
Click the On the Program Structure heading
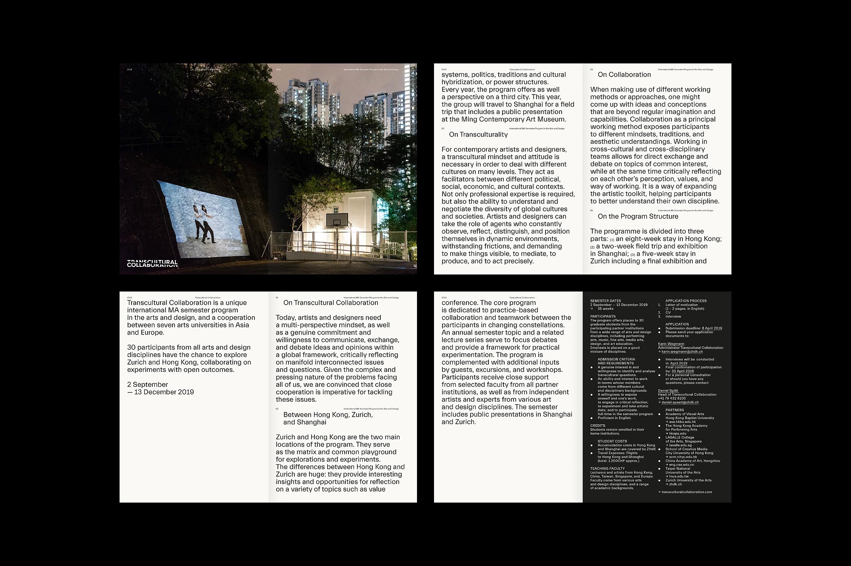(x=638, y=216)
